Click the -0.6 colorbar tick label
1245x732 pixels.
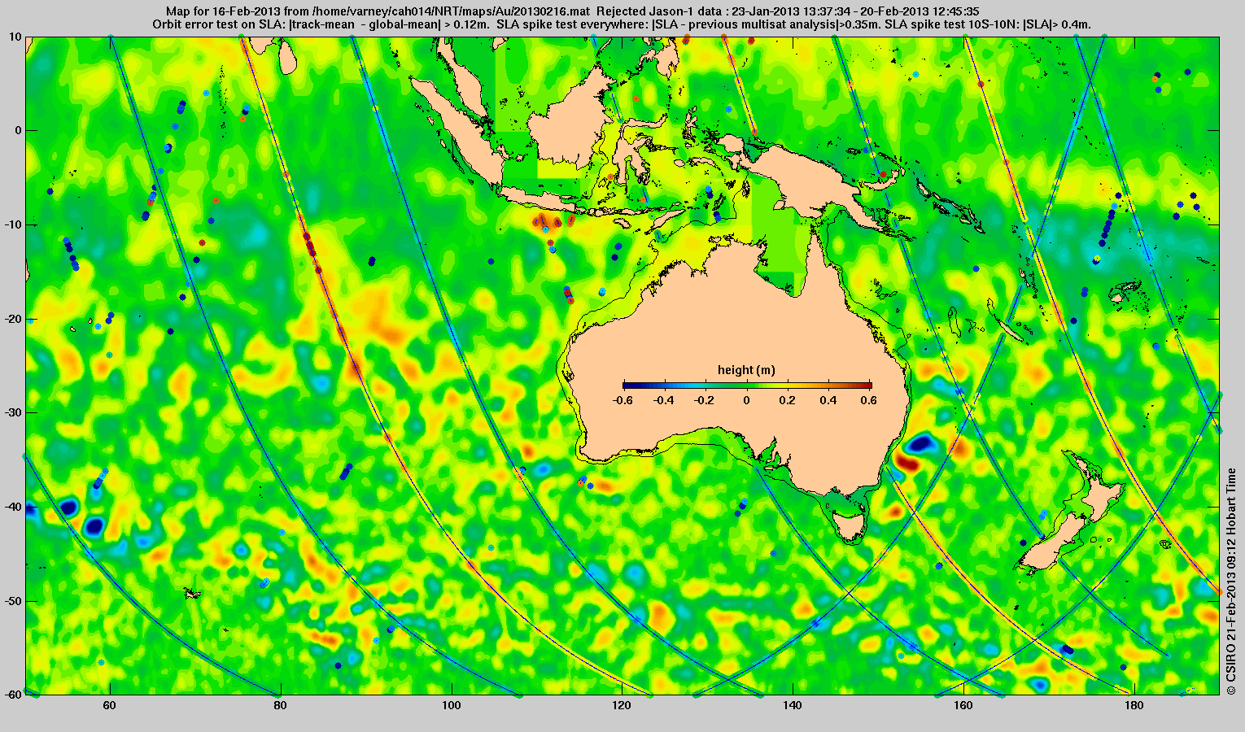click(x=622, y=400)
